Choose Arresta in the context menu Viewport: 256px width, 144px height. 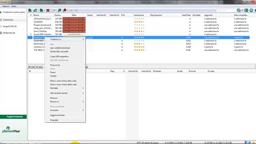(x=65, y=76)
